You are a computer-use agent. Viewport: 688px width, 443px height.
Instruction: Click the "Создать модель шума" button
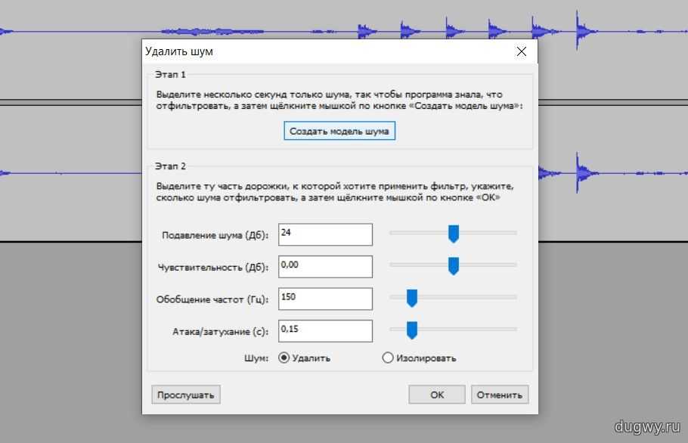(339, 131)
